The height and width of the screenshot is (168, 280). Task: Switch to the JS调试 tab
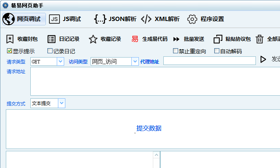[x=65, y=19]
